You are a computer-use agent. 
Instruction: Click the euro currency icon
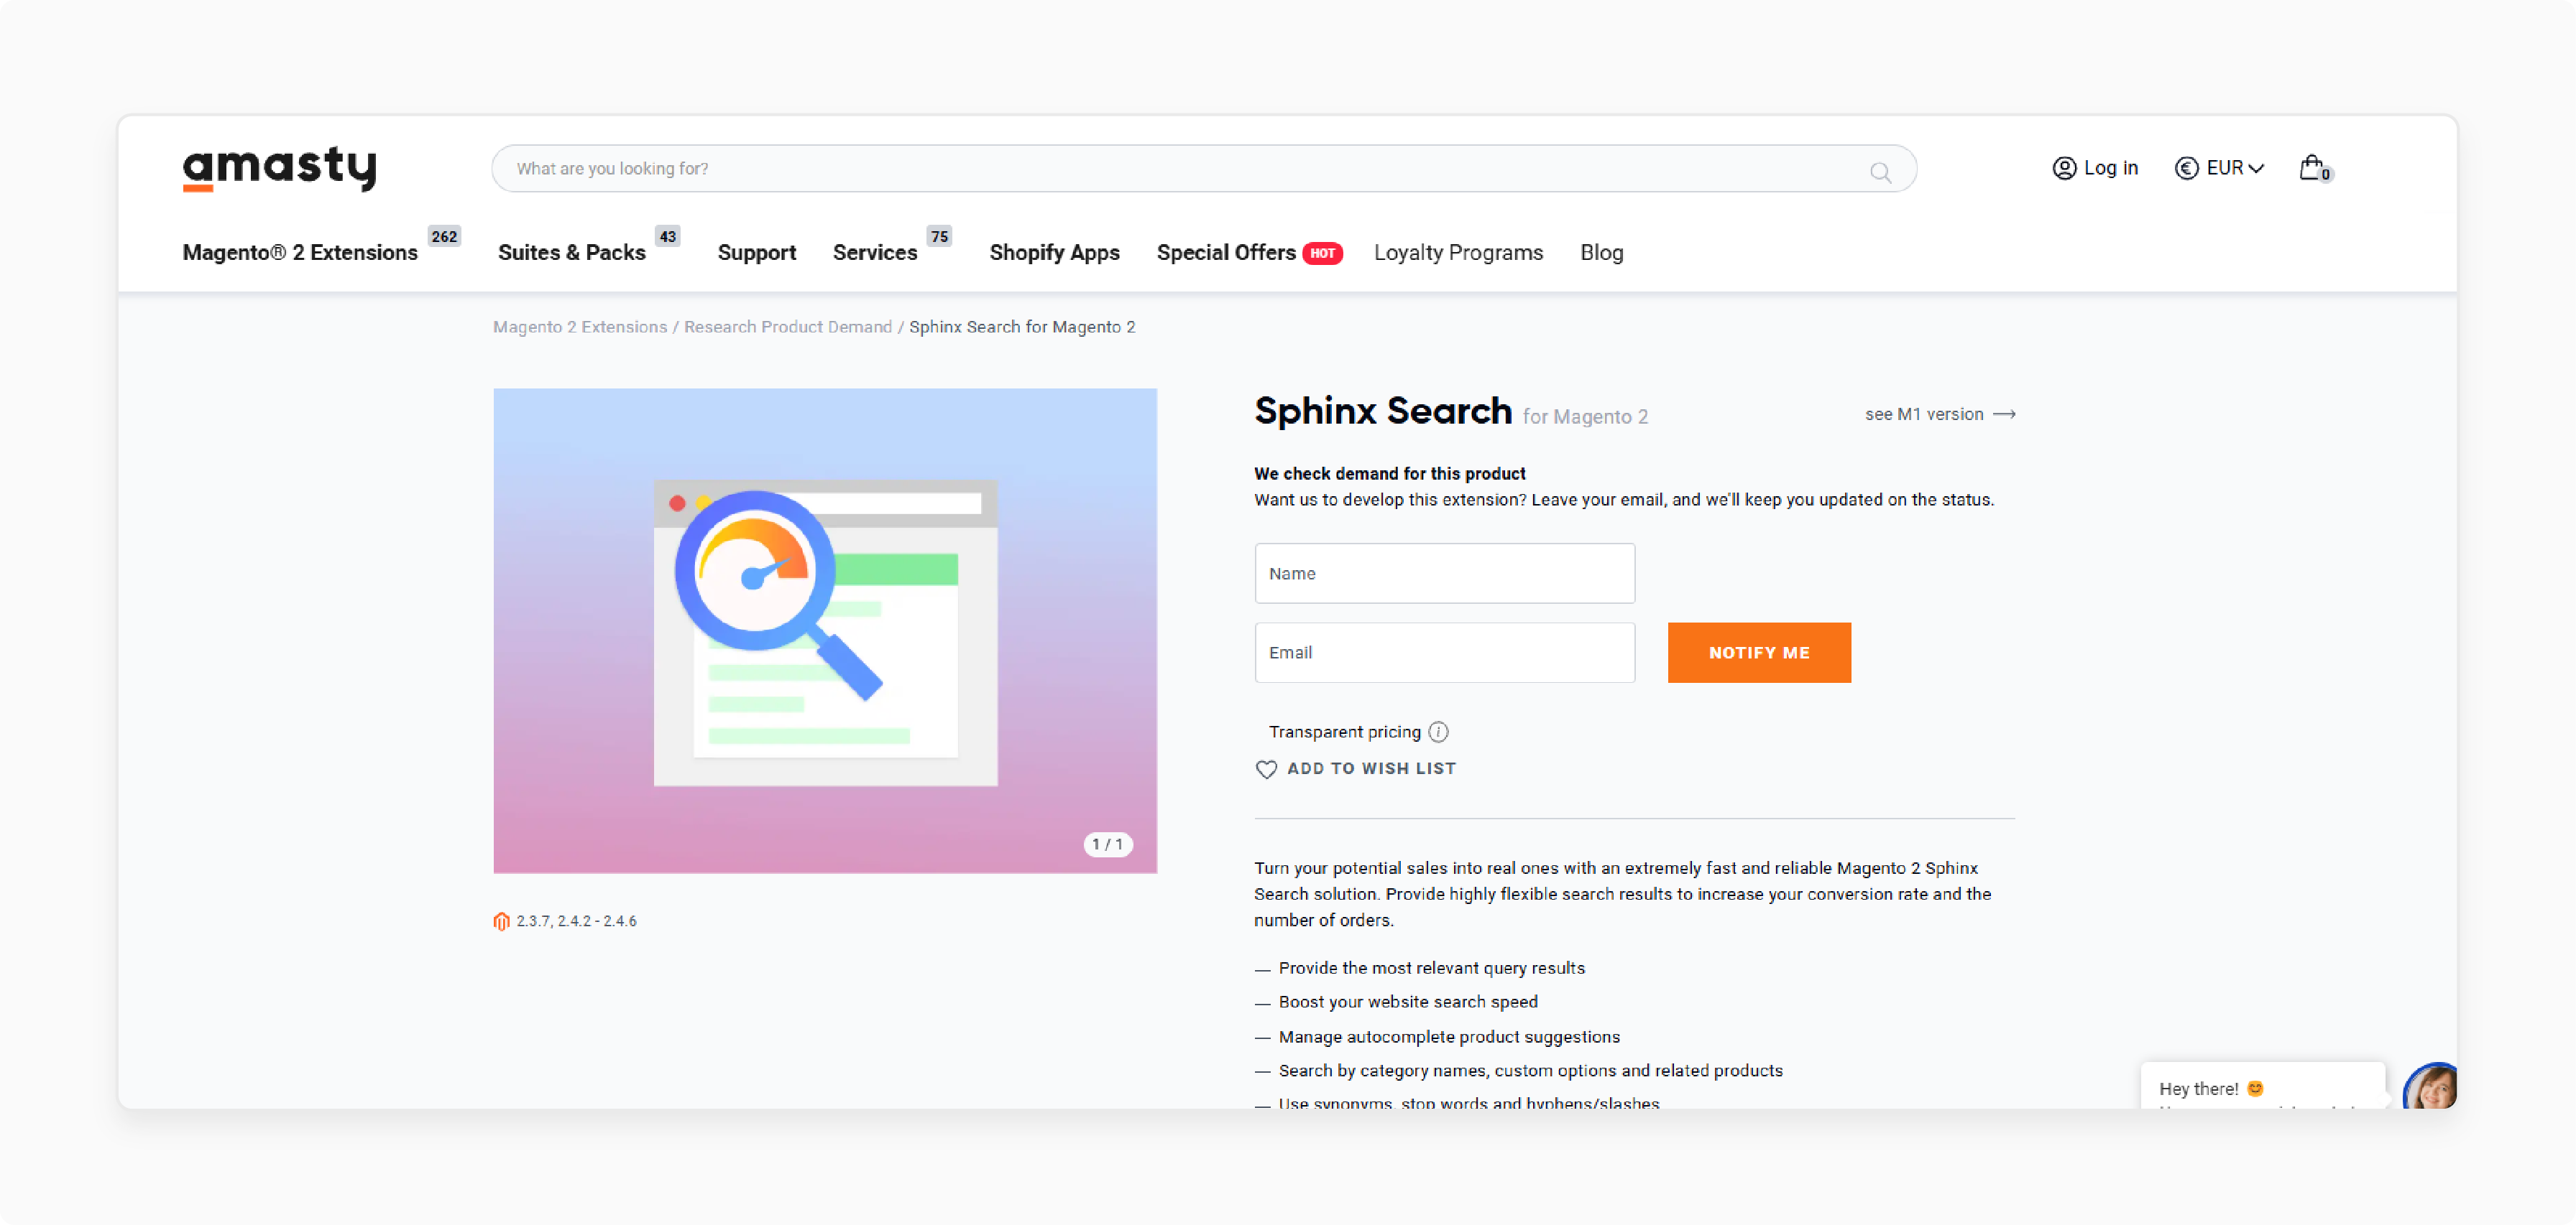click(2186, 168)
